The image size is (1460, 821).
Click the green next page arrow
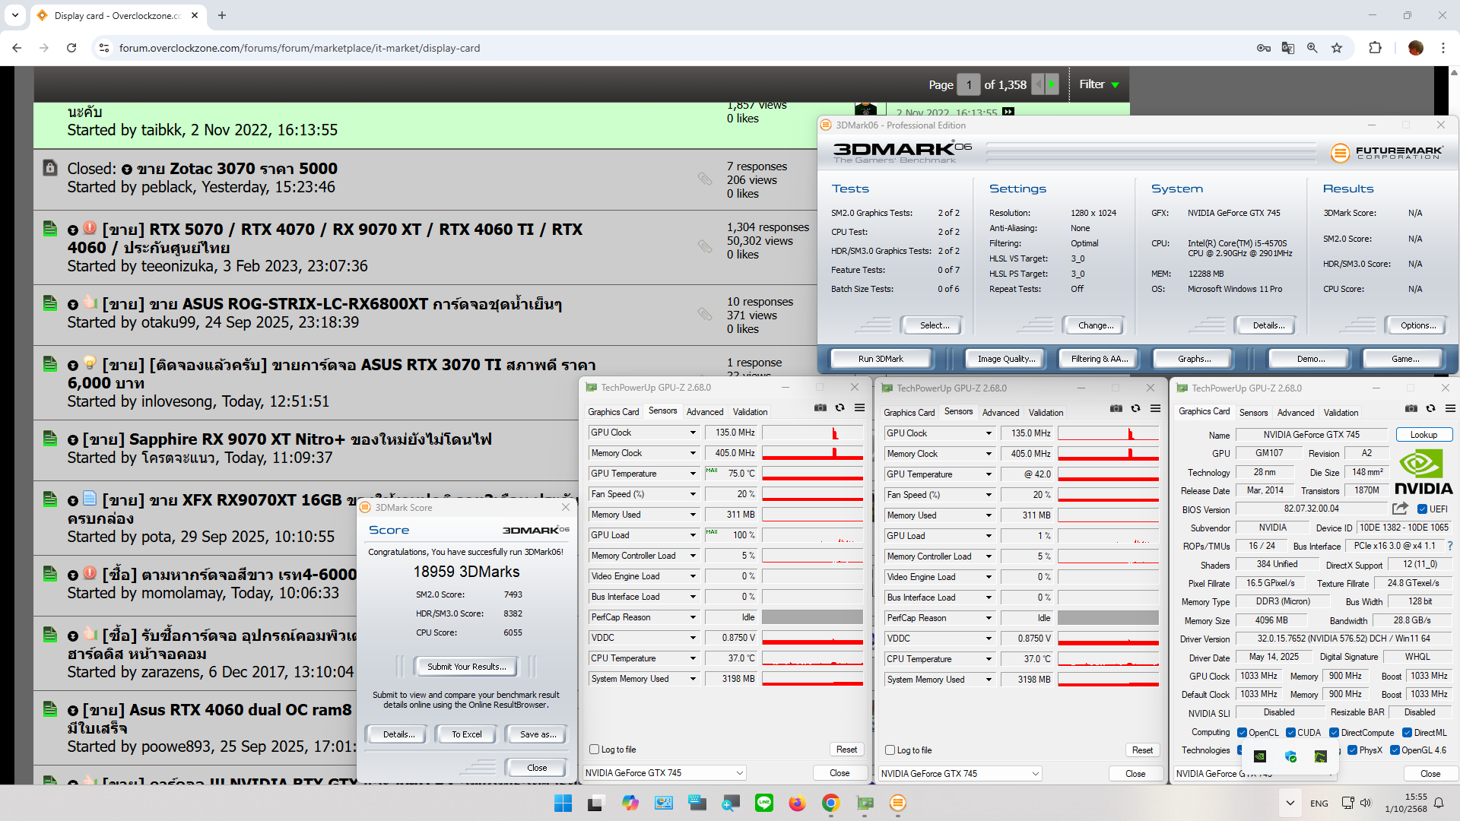(1052, 84)
